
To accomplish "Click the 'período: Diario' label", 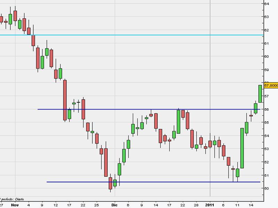I will 13,199.
